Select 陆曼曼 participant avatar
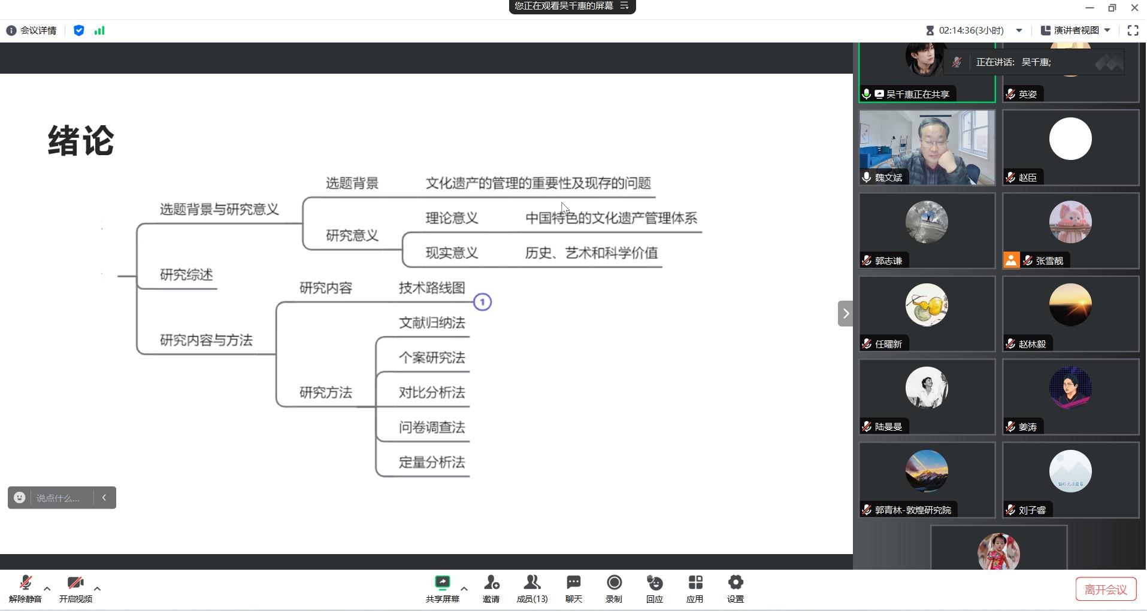The height and width of the screenshot is (611, 1147). pyautogui.click(x=927, y=388)
